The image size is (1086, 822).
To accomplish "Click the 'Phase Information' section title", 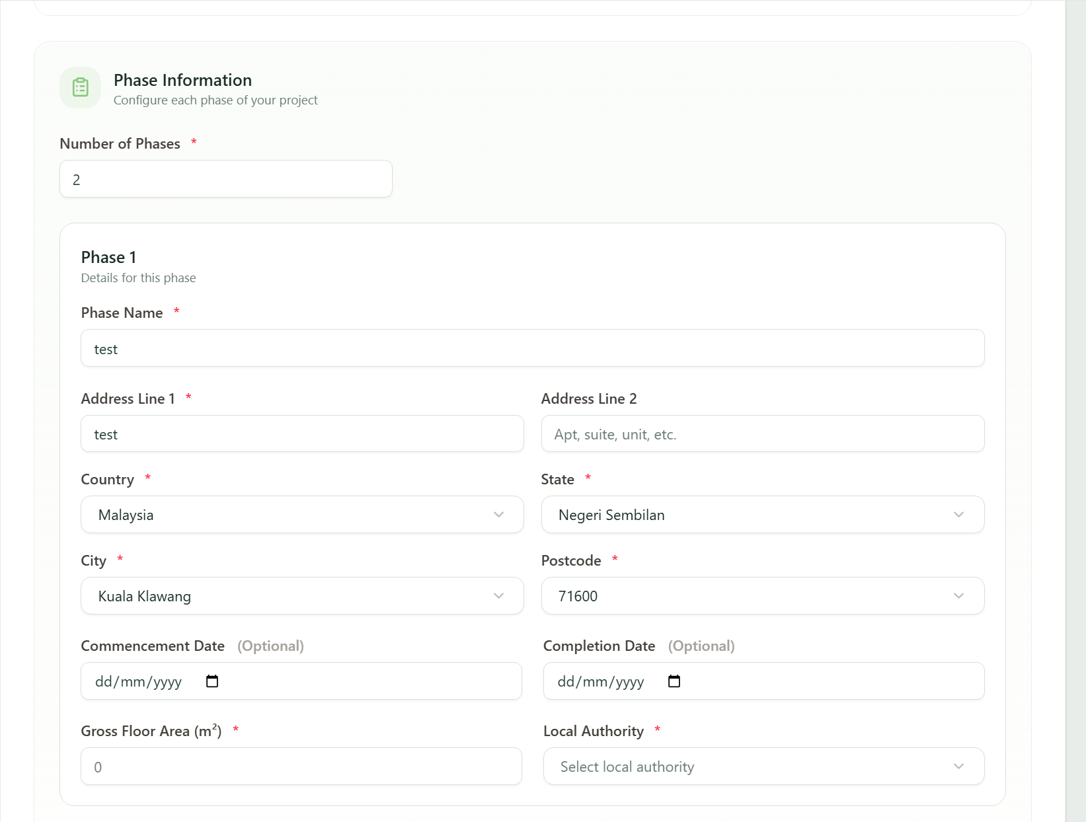I will tap(183, 80).
